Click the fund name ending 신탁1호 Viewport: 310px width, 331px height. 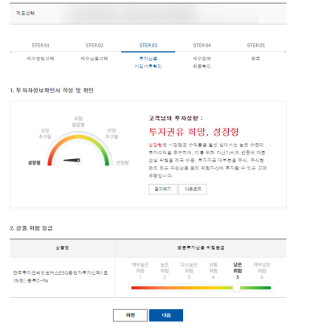(x=60, y=276)
